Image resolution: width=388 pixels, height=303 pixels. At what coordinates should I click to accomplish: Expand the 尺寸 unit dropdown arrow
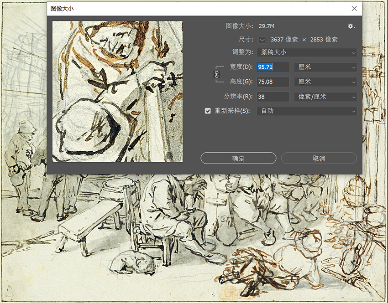point(262,40)
